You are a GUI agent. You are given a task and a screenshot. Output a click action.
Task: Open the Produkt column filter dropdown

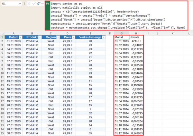pyautogui.click(x=40, y=37)
